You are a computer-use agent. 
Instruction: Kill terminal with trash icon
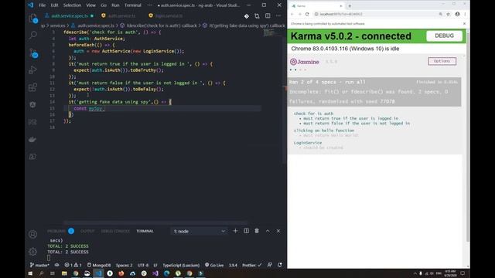(257, 231)
